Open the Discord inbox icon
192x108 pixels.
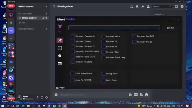(x=176, y=7)
